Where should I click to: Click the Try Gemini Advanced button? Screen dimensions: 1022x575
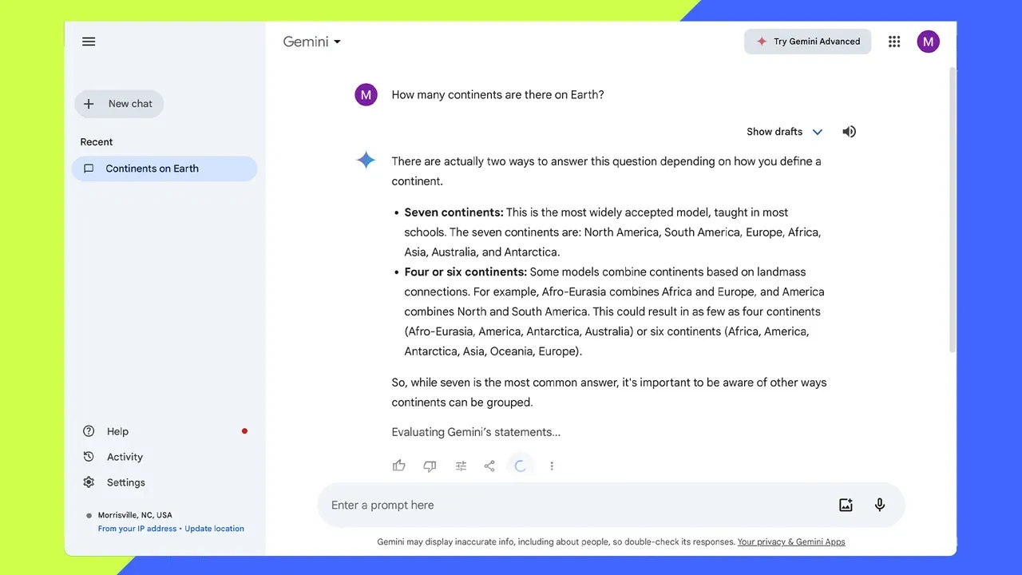807,42
